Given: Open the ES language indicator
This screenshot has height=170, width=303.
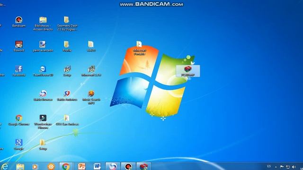Looking at the screenshot, I should pyautogui.click(x=269, y=166).
